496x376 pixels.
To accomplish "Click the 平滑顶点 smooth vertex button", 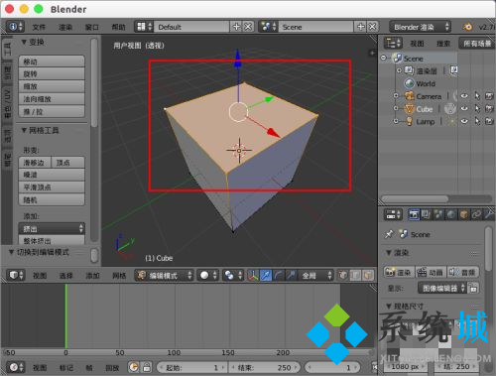I will point(52,188).
